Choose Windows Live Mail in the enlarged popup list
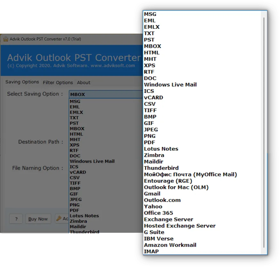The width and height of the screenshot is (280, 268). (x=170, y=85)
